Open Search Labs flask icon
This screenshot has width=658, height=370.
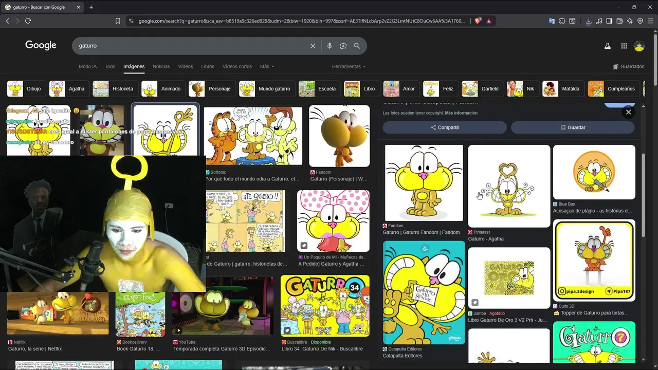click(607, 46)
